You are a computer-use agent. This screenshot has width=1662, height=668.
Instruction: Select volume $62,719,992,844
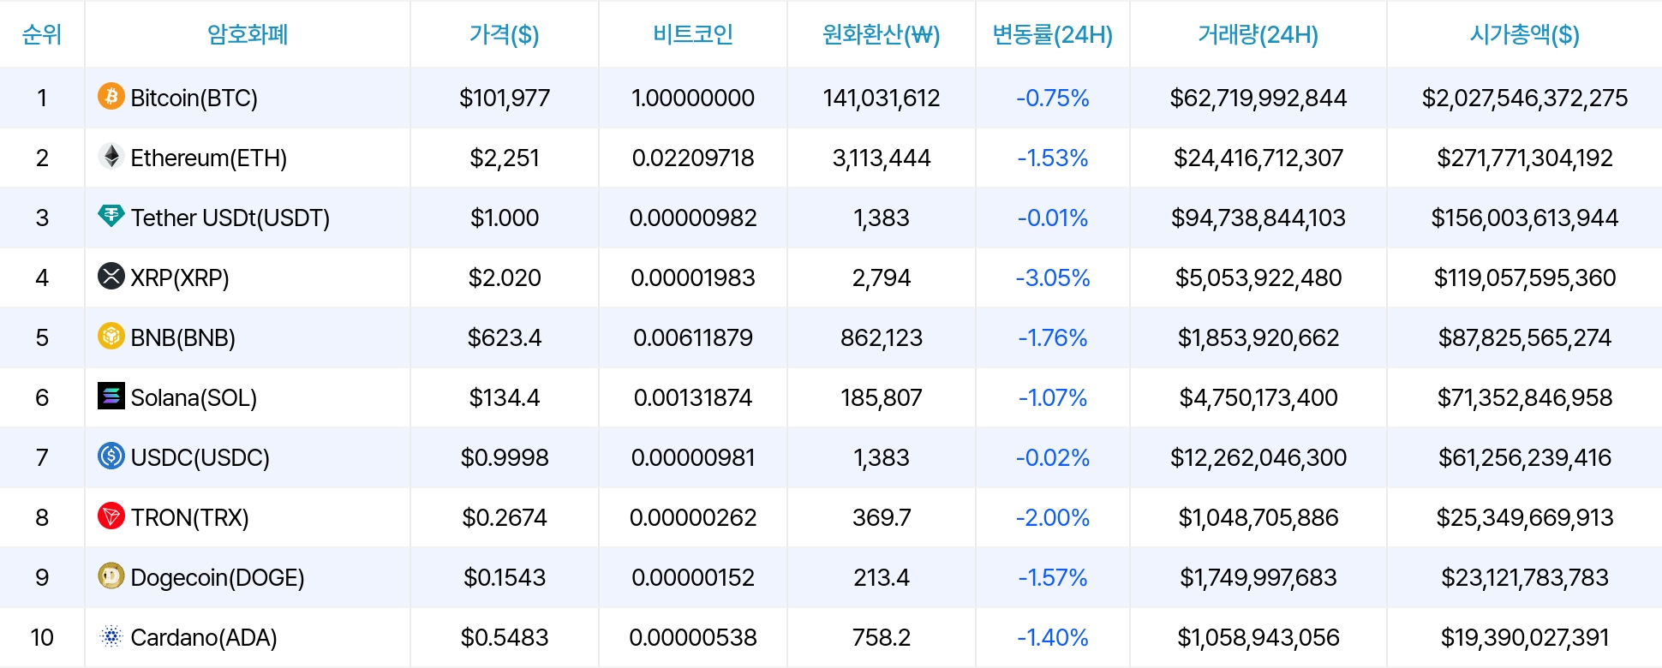(x=1258, y=98)
